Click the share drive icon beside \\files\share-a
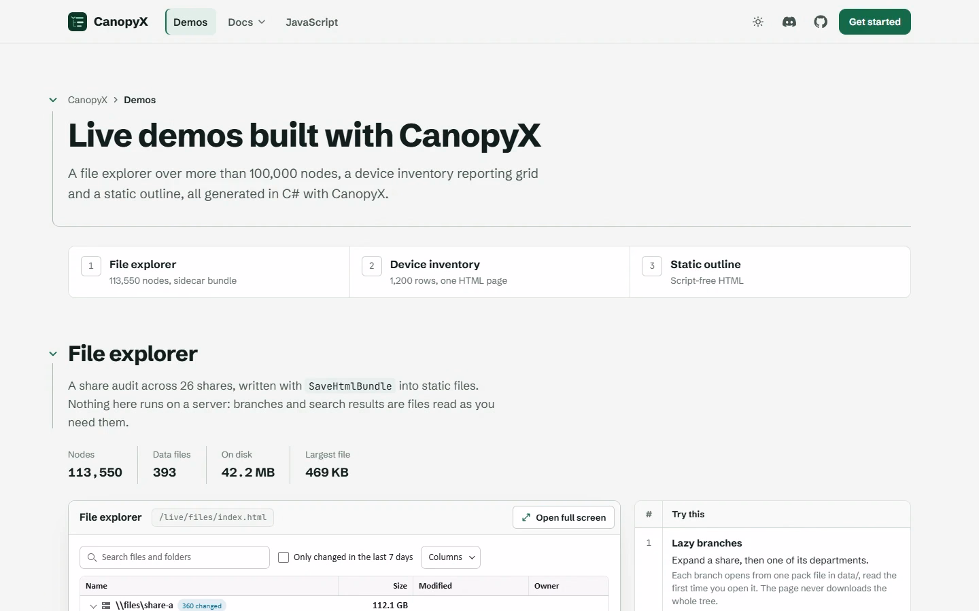This screenshot has width=979, height=611. click(106, 606)
